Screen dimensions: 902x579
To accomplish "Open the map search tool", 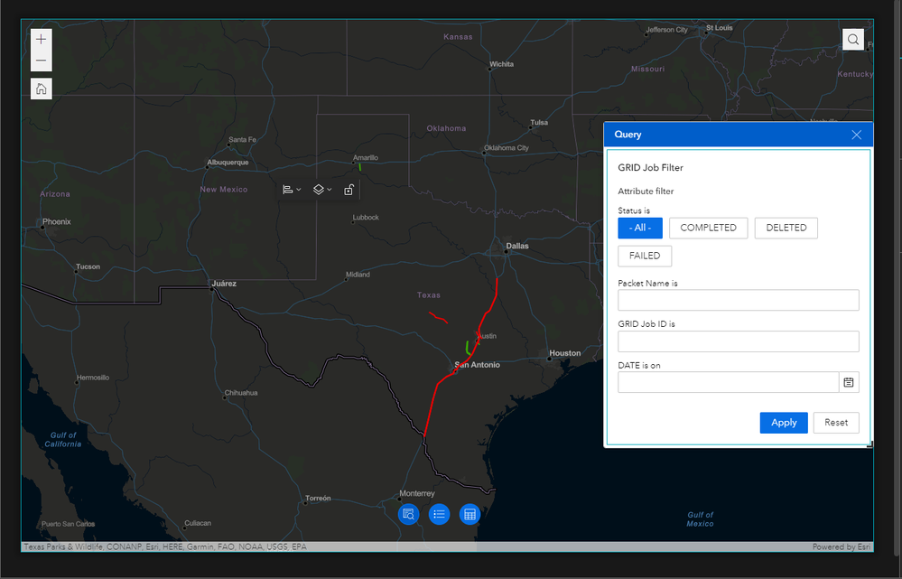I will click(x=852, y=40).
